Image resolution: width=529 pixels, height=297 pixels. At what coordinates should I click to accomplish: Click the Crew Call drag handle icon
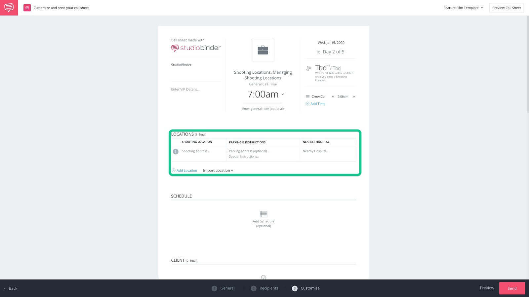coord(308,96)
